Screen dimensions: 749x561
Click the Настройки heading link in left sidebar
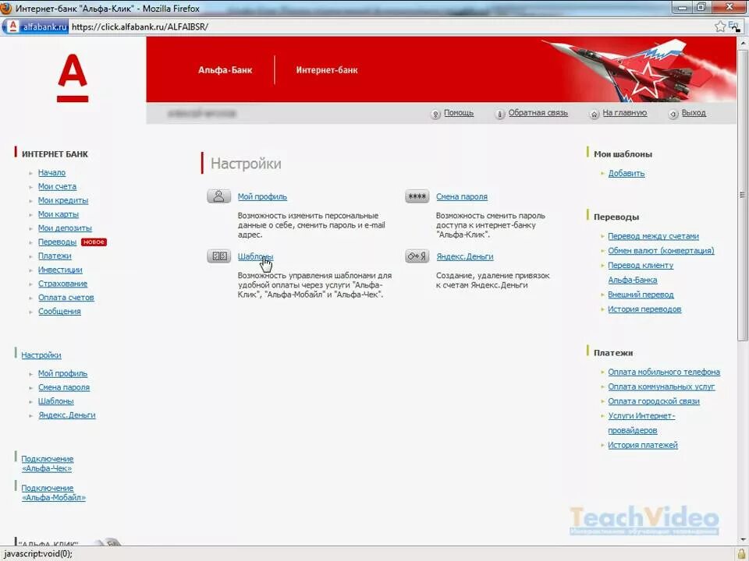(41, 355)
